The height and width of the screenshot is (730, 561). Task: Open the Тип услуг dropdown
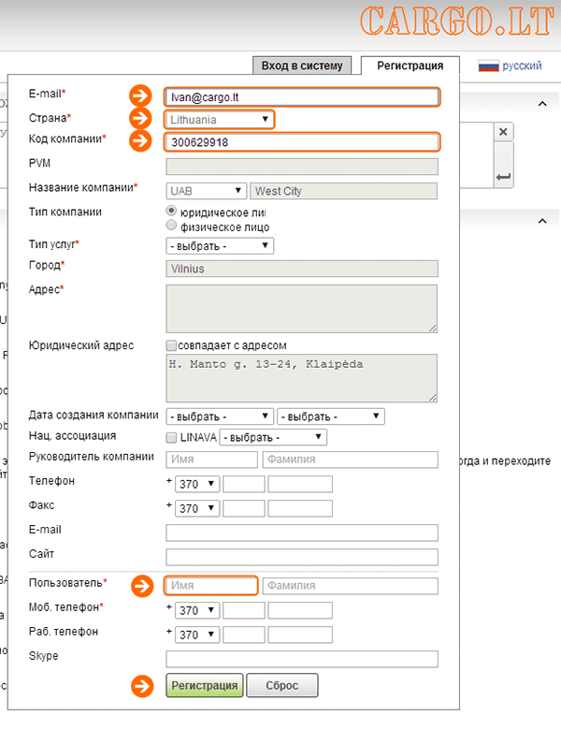click(x=220, y=246)
